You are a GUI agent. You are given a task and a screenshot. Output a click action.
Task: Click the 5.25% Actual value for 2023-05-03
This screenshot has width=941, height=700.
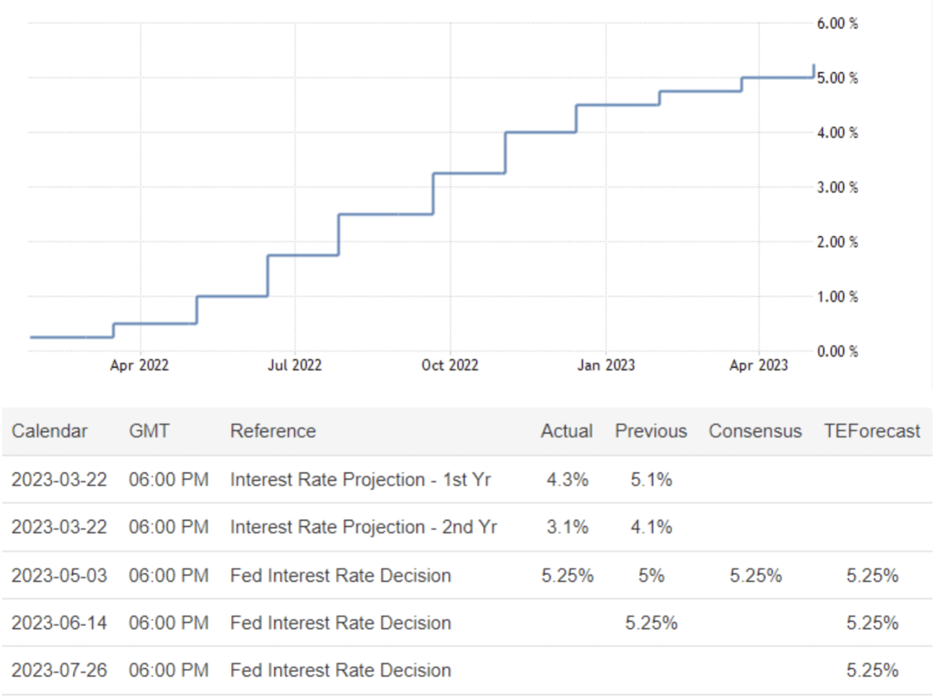pos(567,575)
